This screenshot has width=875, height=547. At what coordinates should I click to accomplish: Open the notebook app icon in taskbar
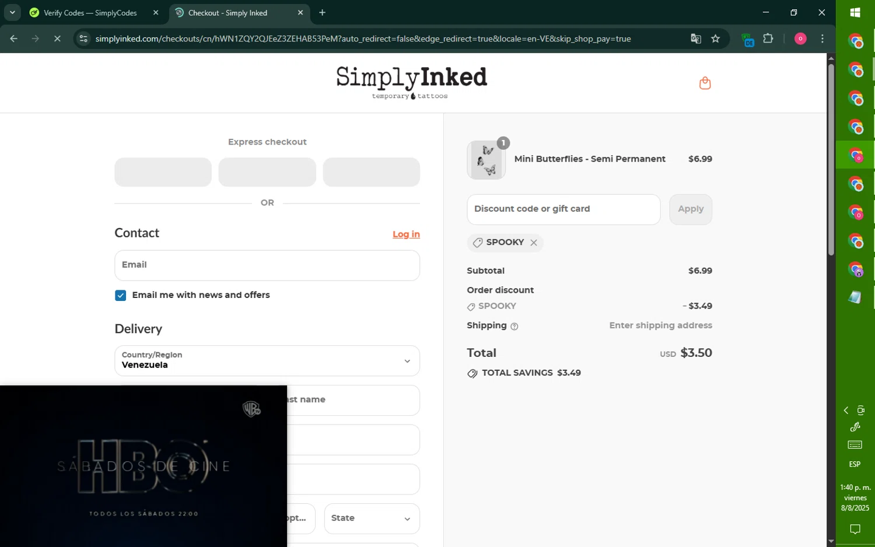pyautogui.click(x=855, y=297)
